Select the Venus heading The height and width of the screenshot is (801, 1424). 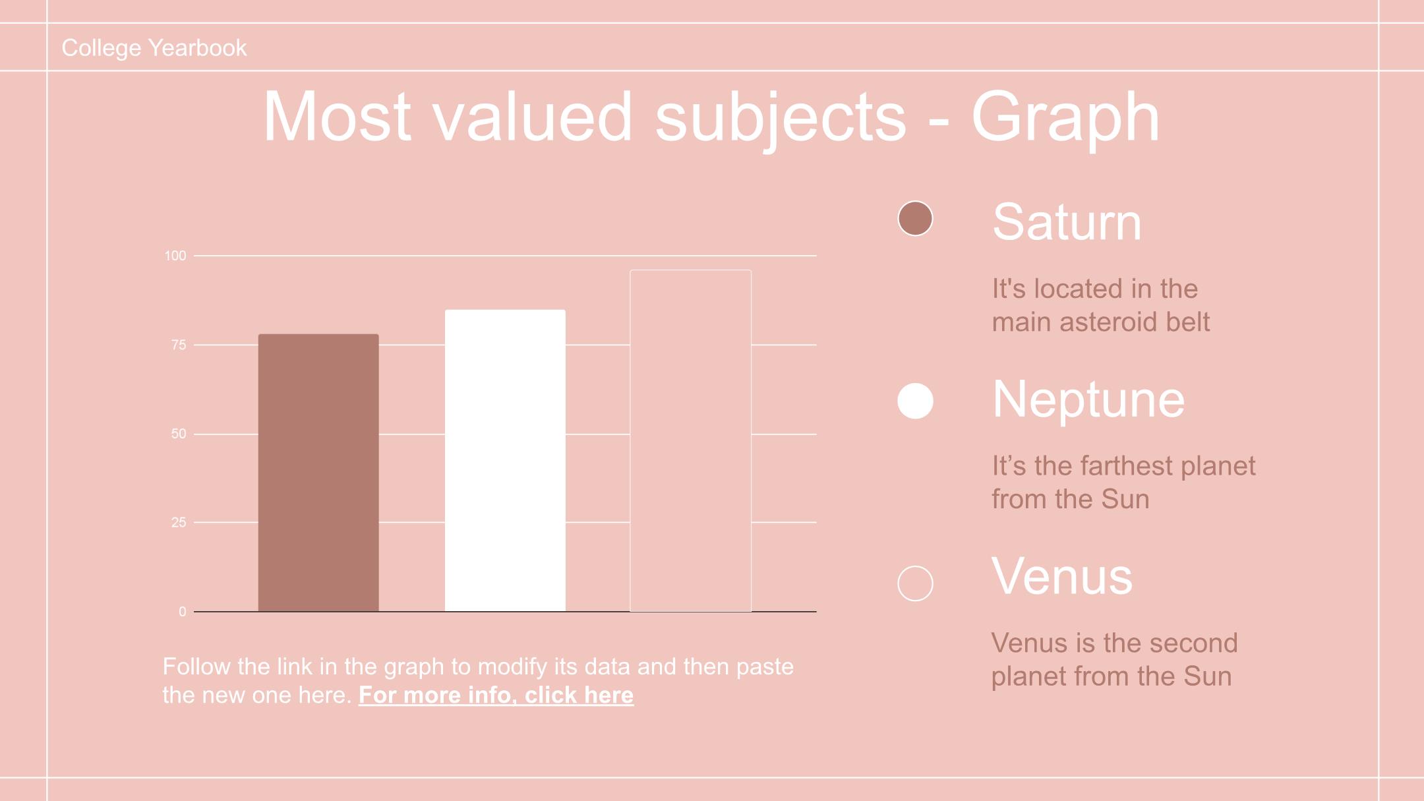click(1061, 576)
